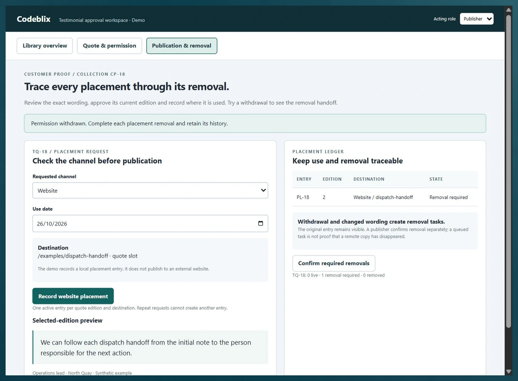This screenshot has width=518, height=381.
Task: Click the Codeblix logo text
Action: [34, 19]
